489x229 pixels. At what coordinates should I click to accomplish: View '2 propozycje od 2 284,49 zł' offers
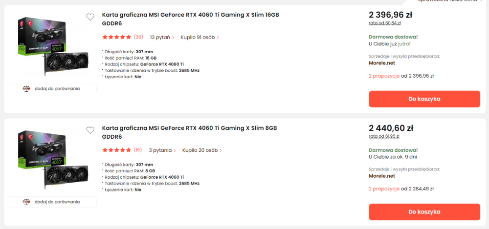[x=401, y=189]
